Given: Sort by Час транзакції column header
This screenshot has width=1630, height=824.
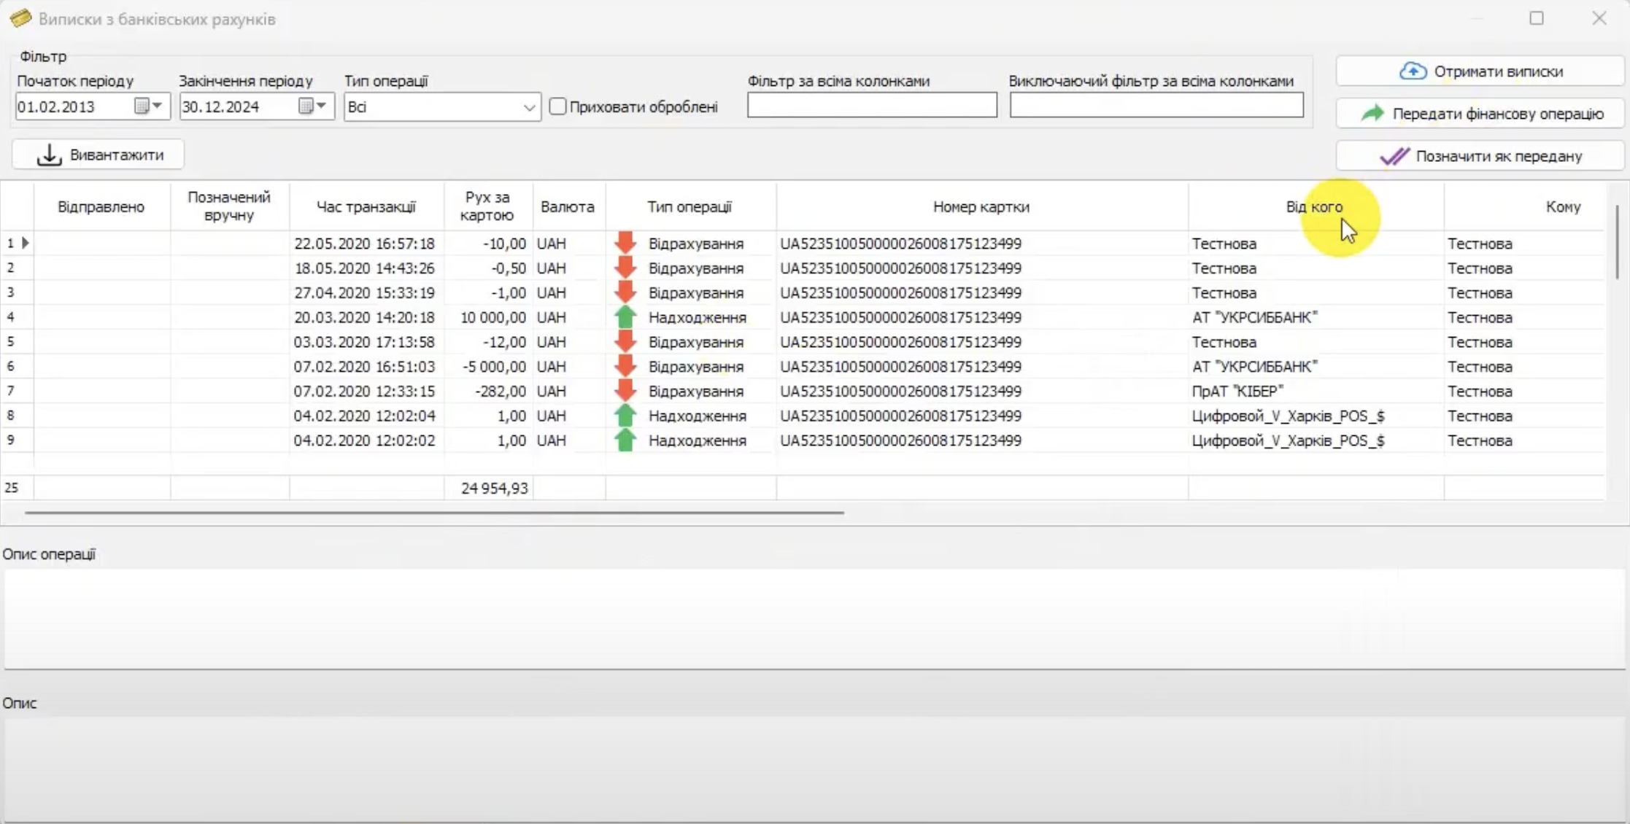Looking at the screenshot, I should pos(366,207).
